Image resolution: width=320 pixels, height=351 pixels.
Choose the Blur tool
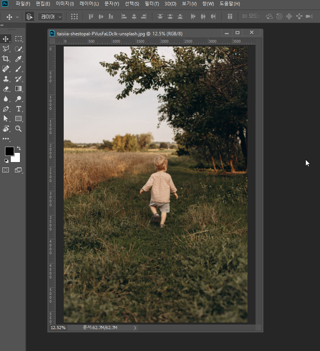pyautogui.click(x=6, y=99)
